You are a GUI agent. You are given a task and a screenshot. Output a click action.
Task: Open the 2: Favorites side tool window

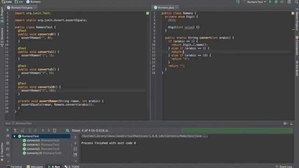[2, 152]
